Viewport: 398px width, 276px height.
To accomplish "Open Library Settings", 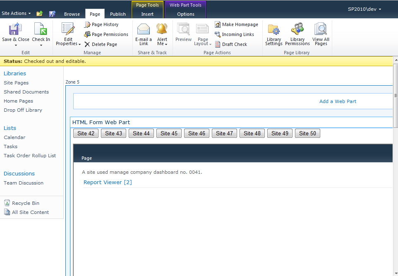I will (x=273, y=34).
